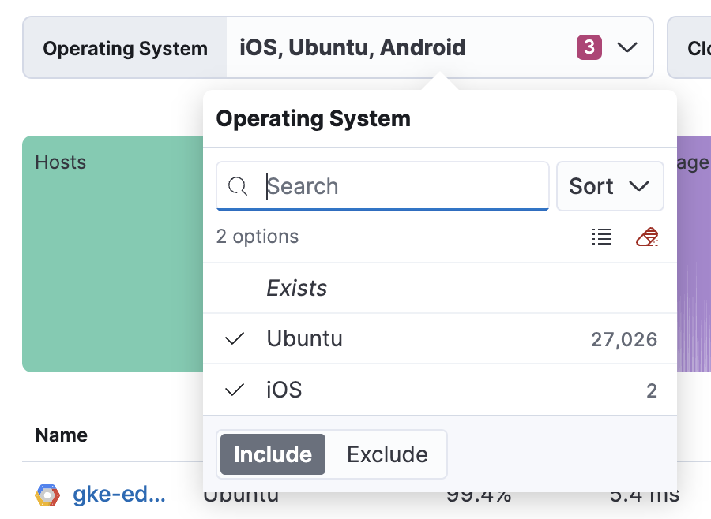Click the search magnifier icon

(239, 186)
